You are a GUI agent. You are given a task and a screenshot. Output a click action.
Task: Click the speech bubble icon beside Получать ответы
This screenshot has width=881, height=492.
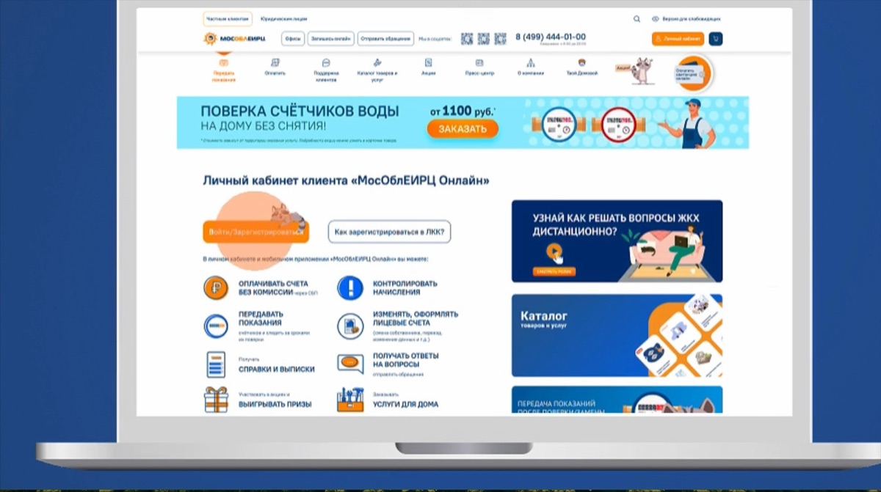[350, 363]
